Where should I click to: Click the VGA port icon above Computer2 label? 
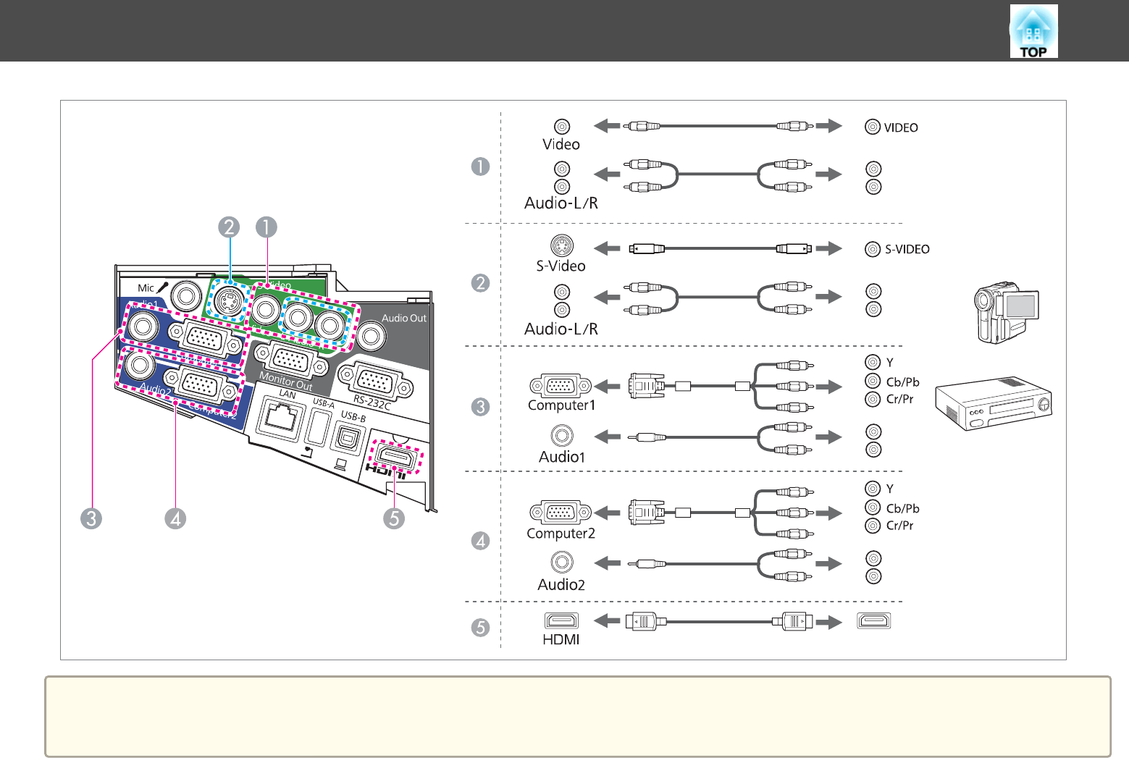[x=561, y=513]
